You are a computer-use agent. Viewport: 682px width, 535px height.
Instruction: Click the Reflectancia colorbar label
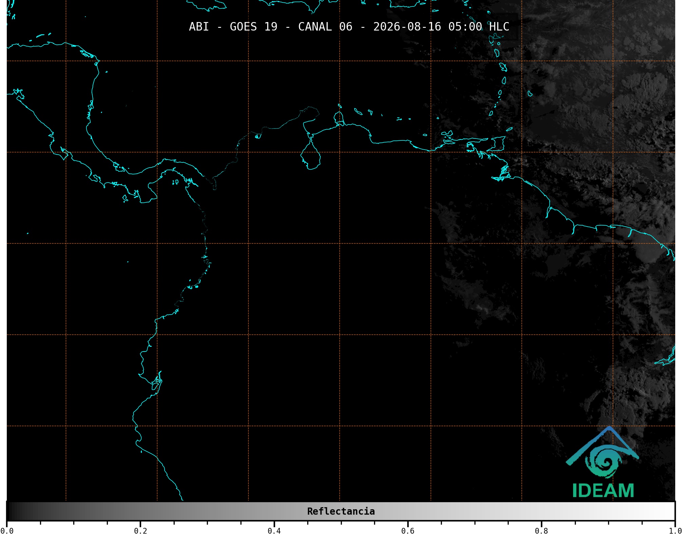point(341,511)
